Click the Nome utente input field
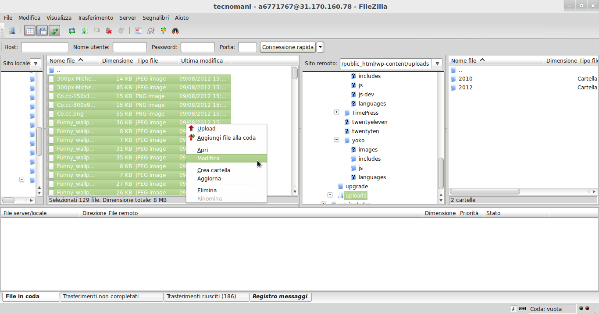Viewport: 599px width, 314px height. (x=130, y=47)
